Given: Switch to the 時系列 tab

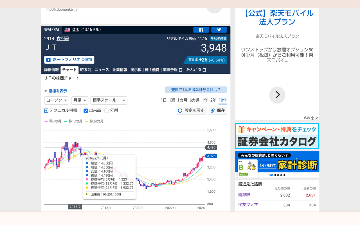Looking at the screenshot, I should click(x=85, y=70).
